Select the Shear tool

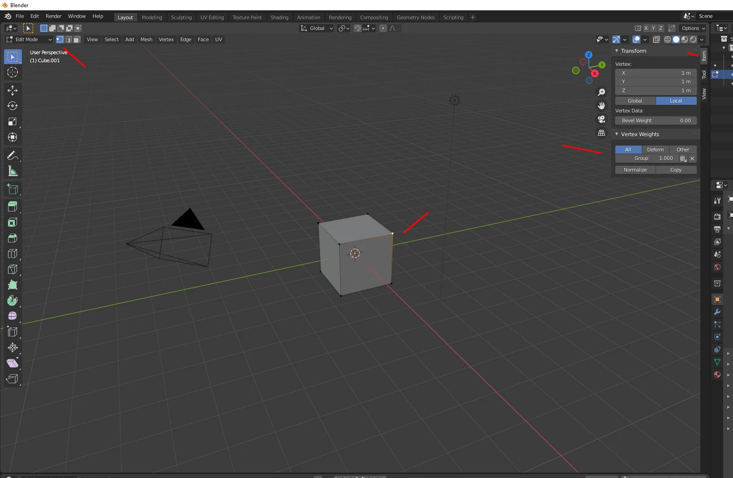(13, 363)
